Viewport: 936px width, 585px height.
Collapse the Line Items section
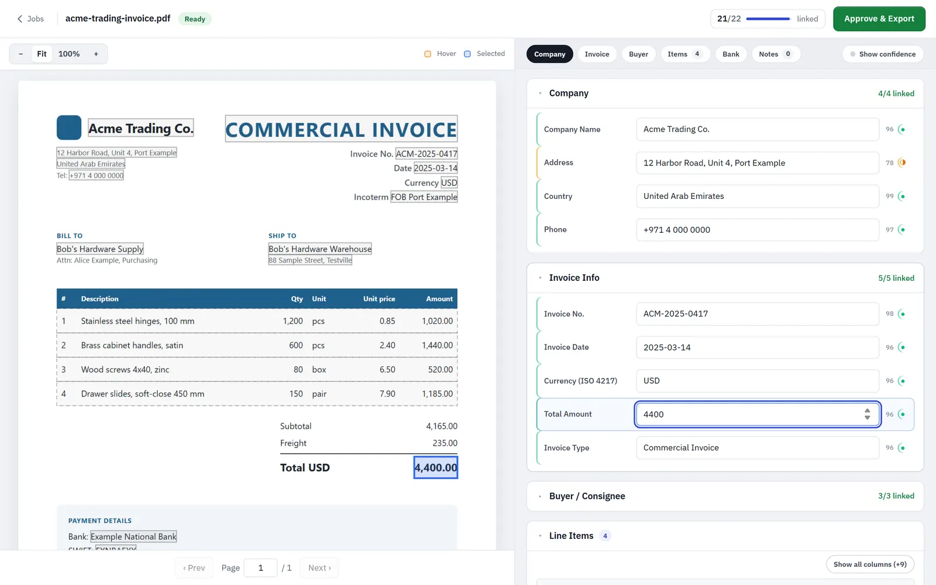click(x=540, y=536)
